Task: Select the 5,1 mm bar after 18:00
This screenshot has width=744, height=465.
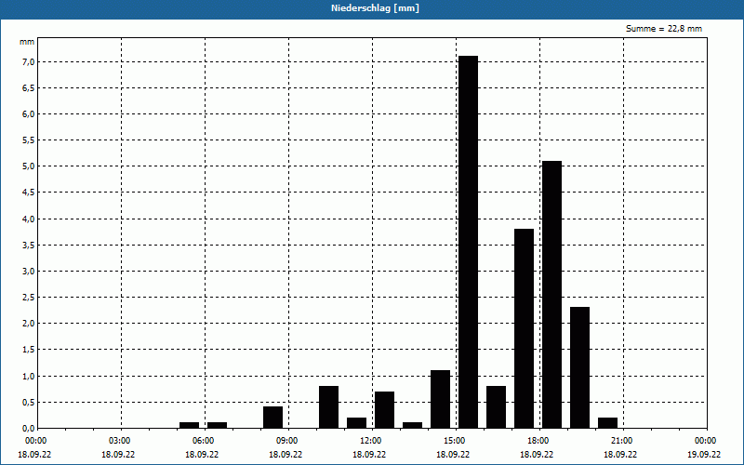Action: 551,295
